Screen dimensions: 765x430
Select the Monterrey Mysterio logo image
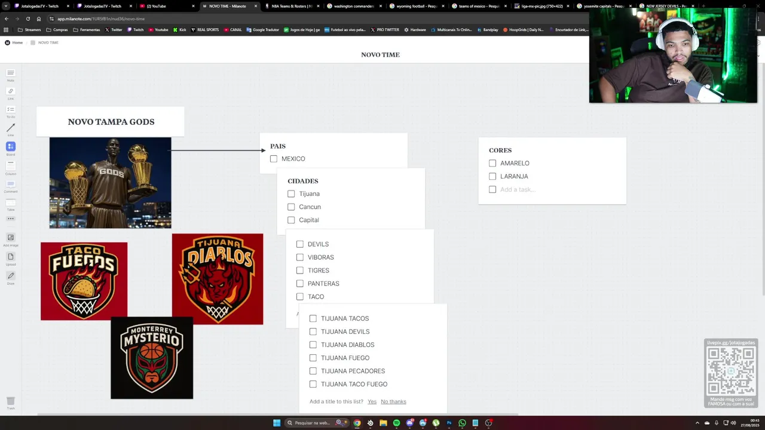[x=152, y=358]
